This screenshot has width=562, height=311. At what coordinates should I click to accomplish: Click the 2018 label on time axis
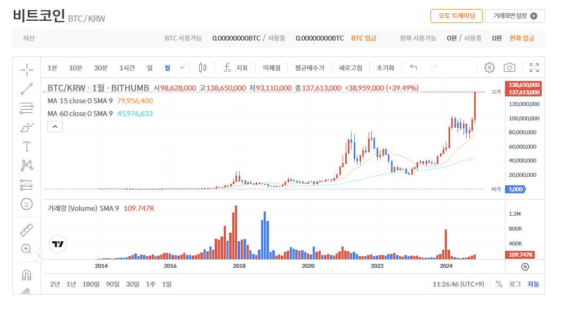239,266
